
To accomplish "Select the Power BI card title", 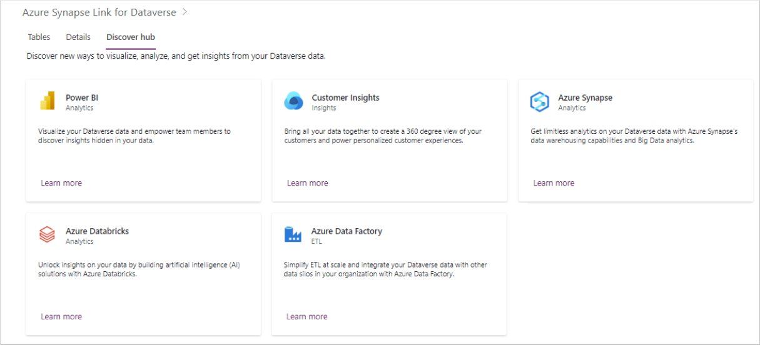I will coord(82,97).
